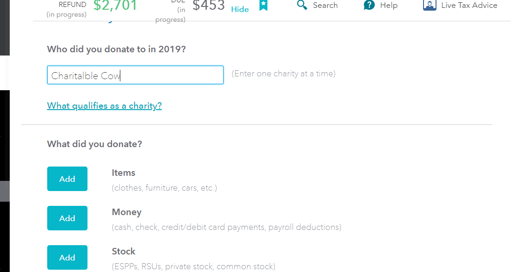Select the Items heading text
511x272 pixels.
(x=124, y=173)
